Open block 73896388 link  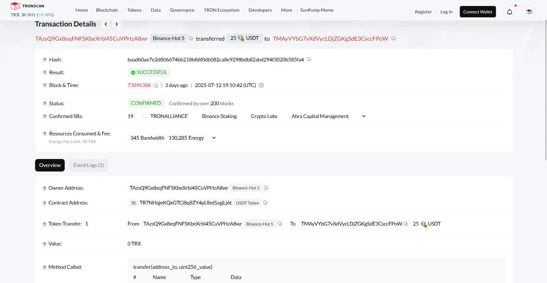tap(139, 85)
